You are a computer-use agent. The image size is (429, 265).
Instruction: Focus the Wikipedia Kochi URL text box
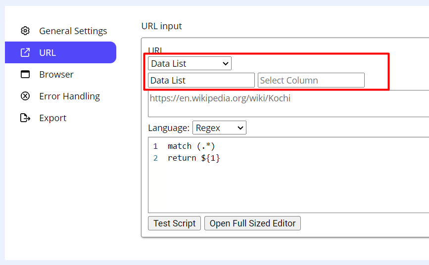(x=288, y=103)
